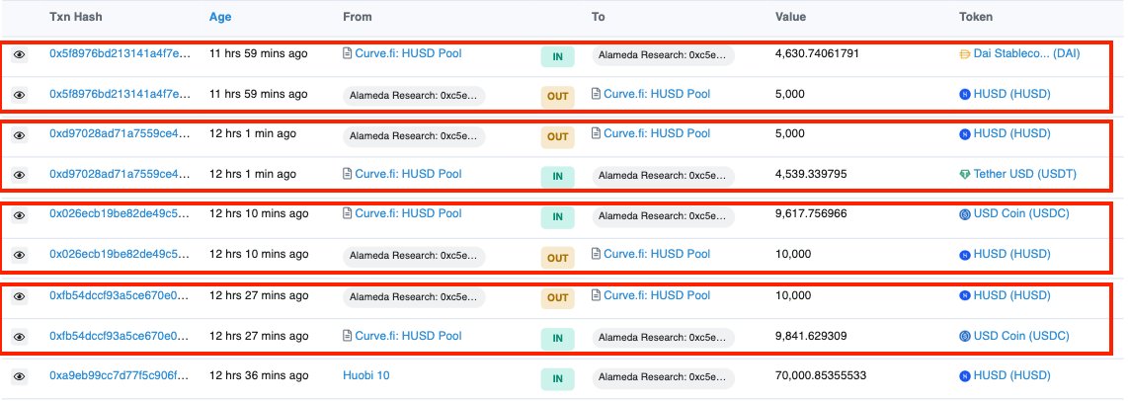Click the contract icon beside Curve.fi in the 0x026ecb19 OUT row
The width and height of the screenshot is (1128, 401).
tap(596, 254)
